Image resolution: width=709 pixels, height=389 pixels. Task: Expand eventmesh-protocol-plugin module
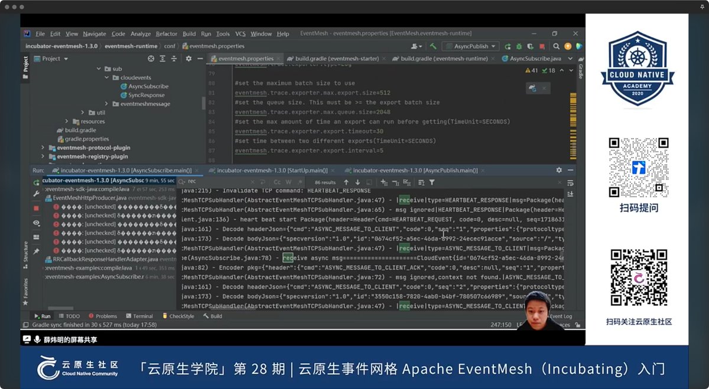[43, 148]
